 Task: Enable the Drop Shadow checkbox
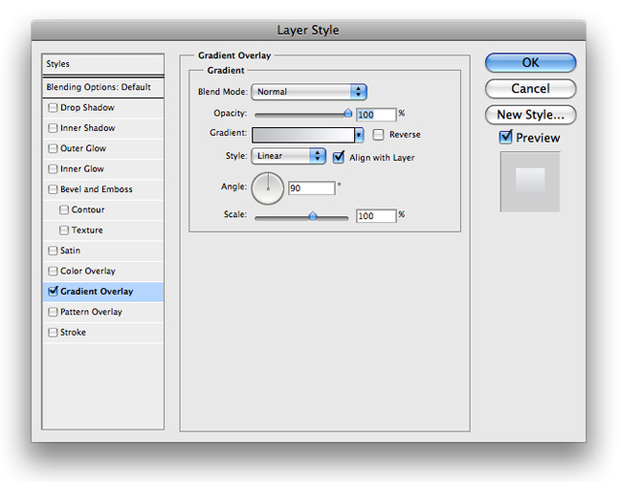pyautogui.click(x=52, y=108)
